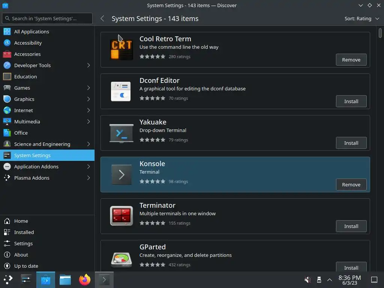Click the Internet globe icon

[7, 111]
